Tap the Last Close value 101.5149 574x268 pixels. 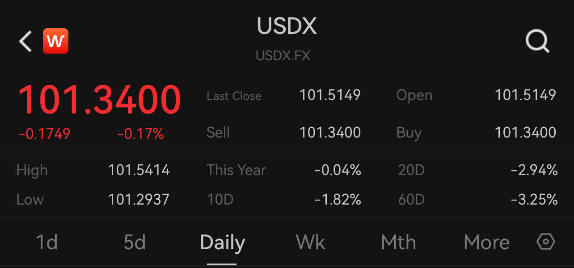pos(330,95)
